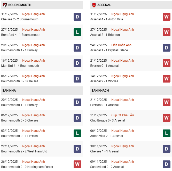Click the Ngoại Hạng Anh link dated 27/12/2025 under Bournemouth
Screen dimensions: 172x171
click(34, 30)
